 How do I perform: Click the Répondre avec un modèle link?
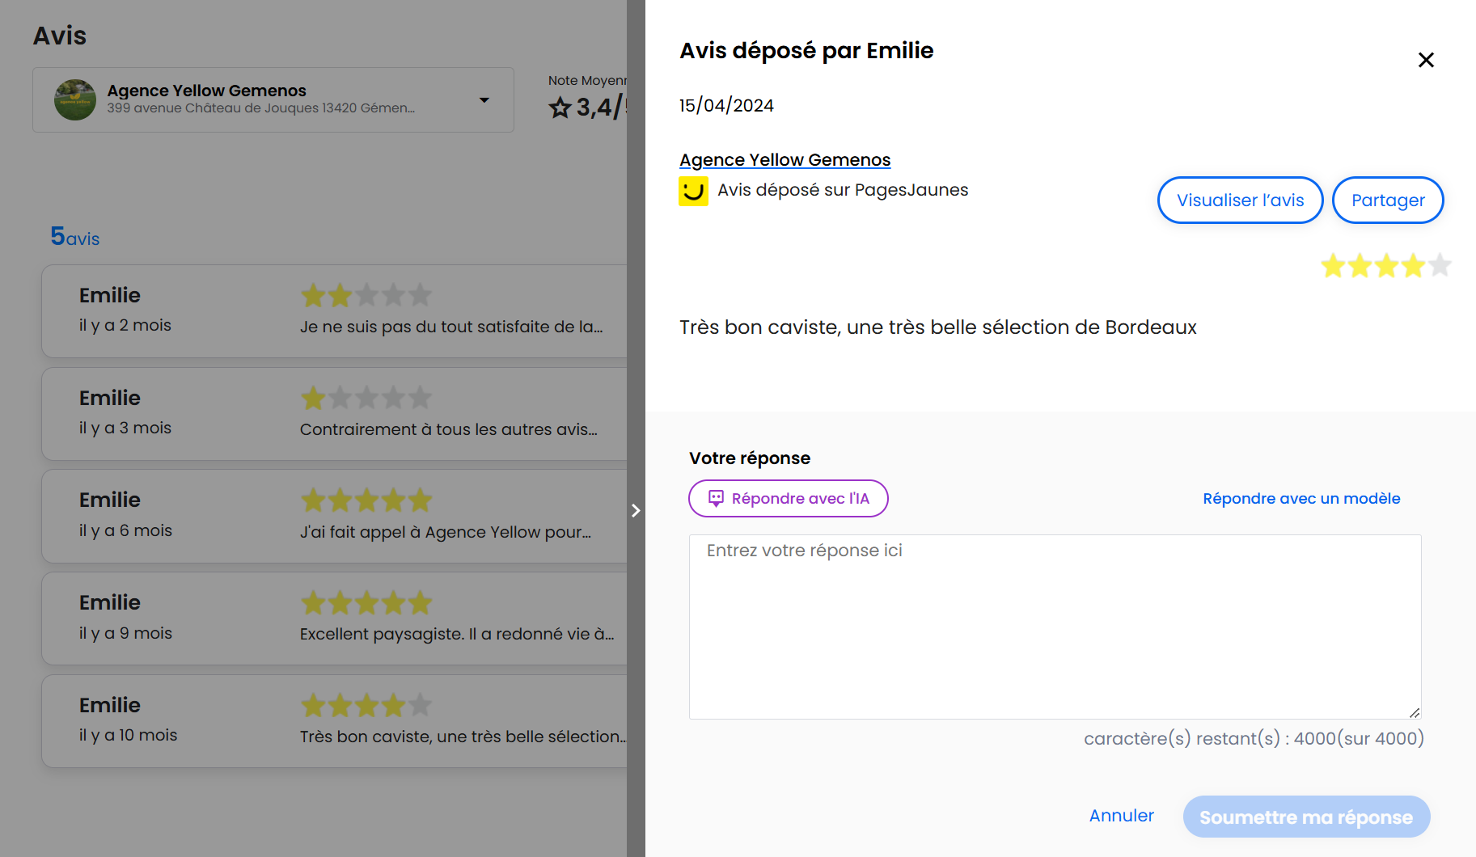1301,498
